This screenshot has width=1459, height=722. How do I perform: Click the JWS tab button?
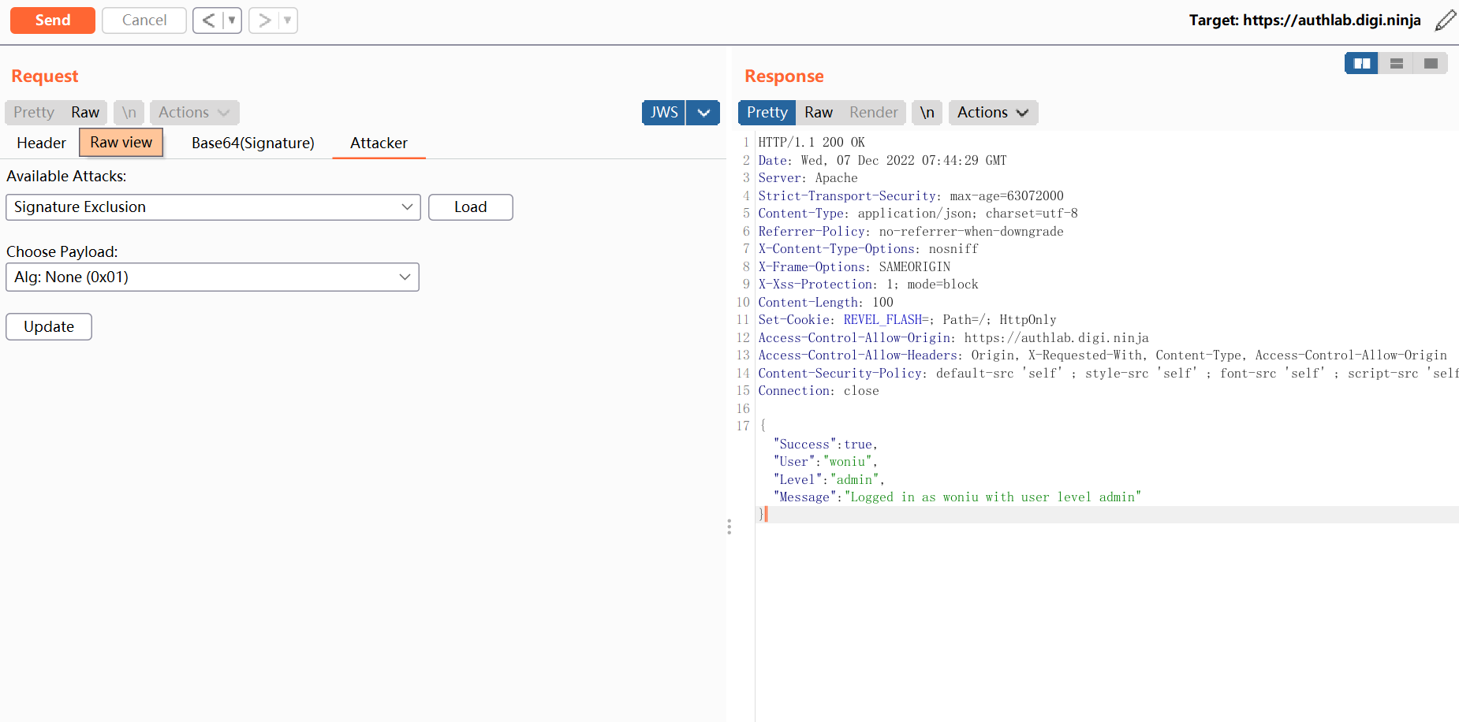click(x=664, y=113)
